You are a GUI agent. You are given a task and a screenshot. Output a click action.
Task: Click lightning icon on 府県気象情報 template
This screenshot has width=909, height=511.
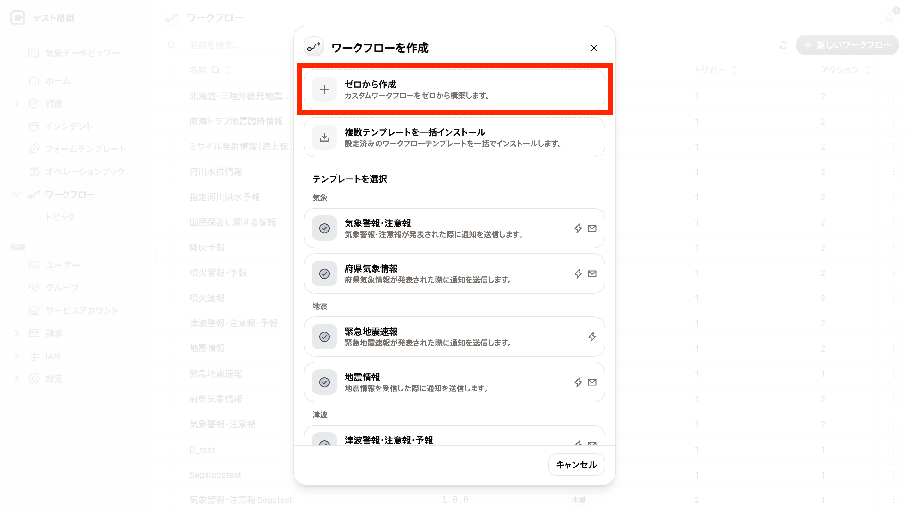(578, 274)
